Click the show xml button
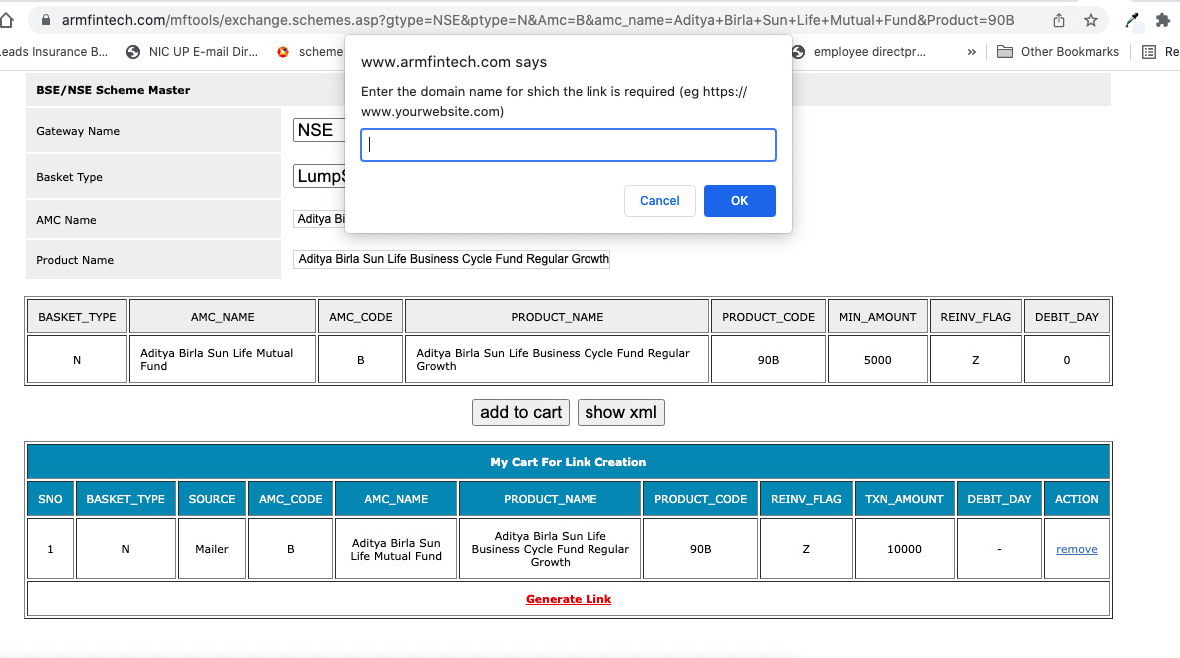The image size is (1180, 658). coord(620,412)
